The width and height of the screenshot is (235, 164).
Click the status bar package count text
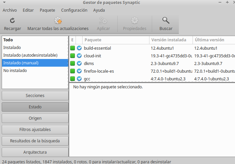coord(87,162)
